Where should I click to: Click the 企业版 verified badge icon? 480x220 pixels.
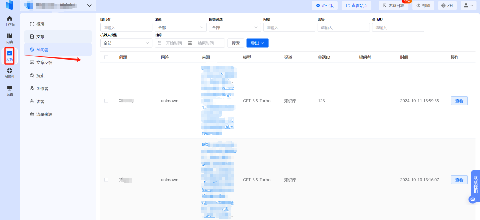click(x=318, y=5)
